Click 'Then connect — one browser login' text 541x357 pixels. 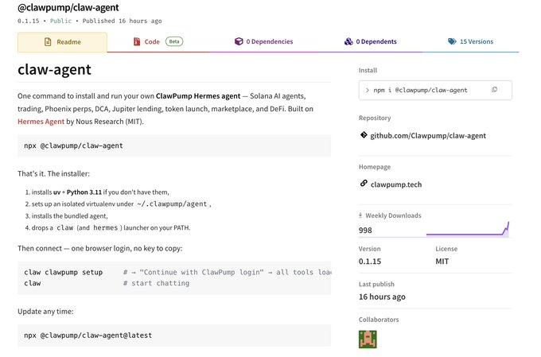pos(100,248)
